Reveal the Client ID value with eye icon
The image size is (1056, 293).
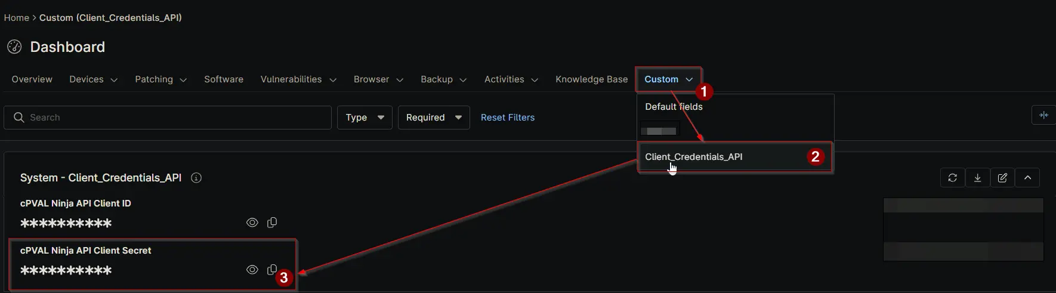point(252,223)
